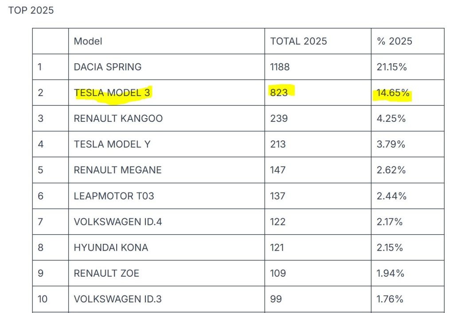Click the VOLKSWAGEN ID.3 cell
The height and width of the screenshot is (313, 454).
coord(117,299)
